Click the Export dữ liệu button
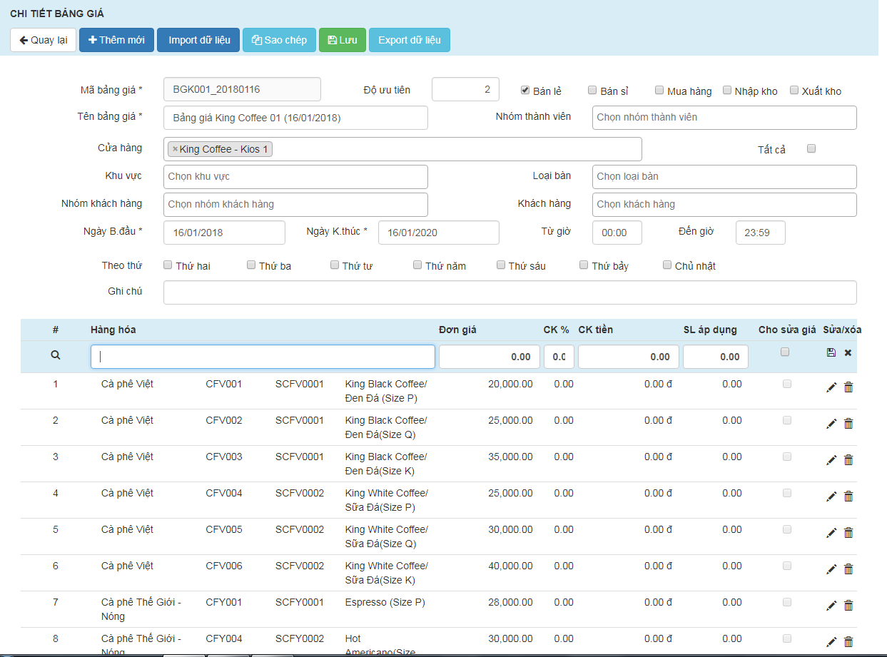Screen dimensions: 887x657 point(410,40)
